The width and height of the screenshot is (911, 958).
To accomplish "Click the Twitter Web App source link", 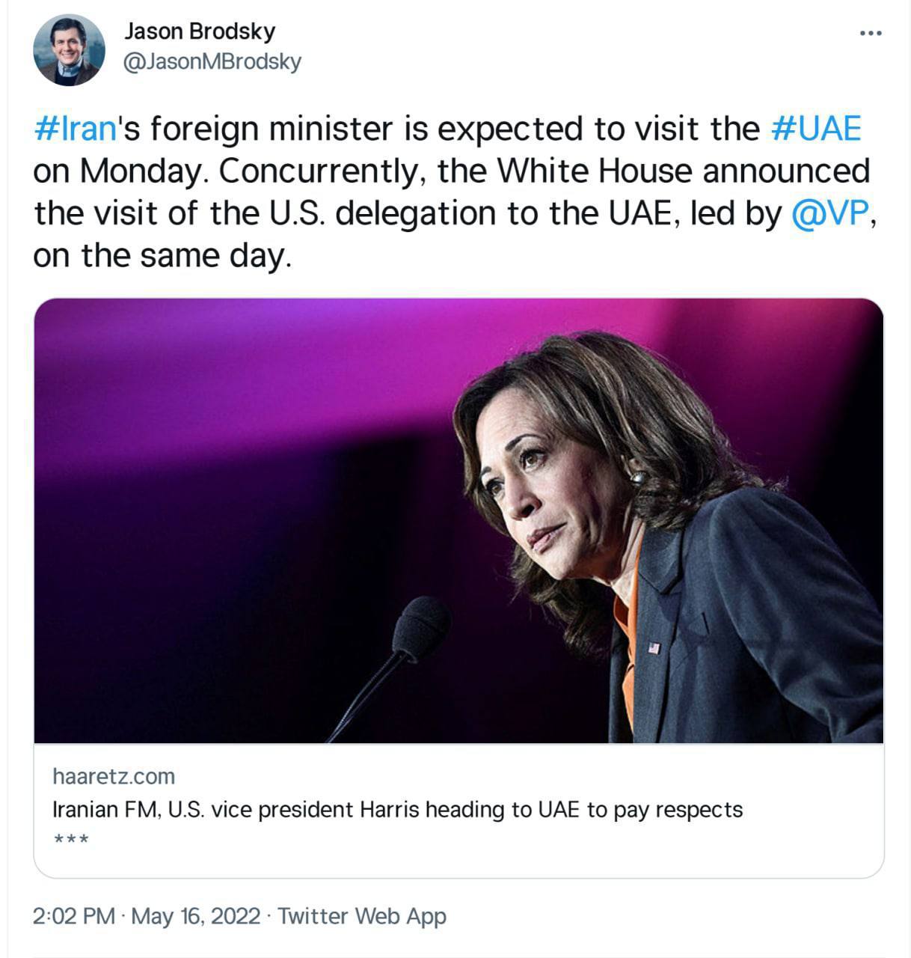I will click(x=362, y=916).
